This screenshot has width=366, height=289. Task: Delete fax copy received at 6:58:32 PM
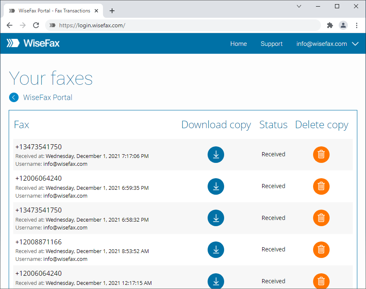tap(321, 218)
